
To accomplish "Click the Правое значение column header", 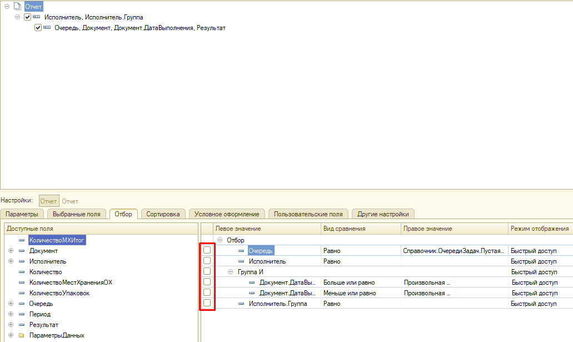I will coord(455,229).
